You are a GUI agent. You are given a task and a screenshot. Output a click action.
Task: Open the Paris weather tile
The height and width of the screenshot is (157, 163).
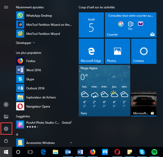[104, 91]
